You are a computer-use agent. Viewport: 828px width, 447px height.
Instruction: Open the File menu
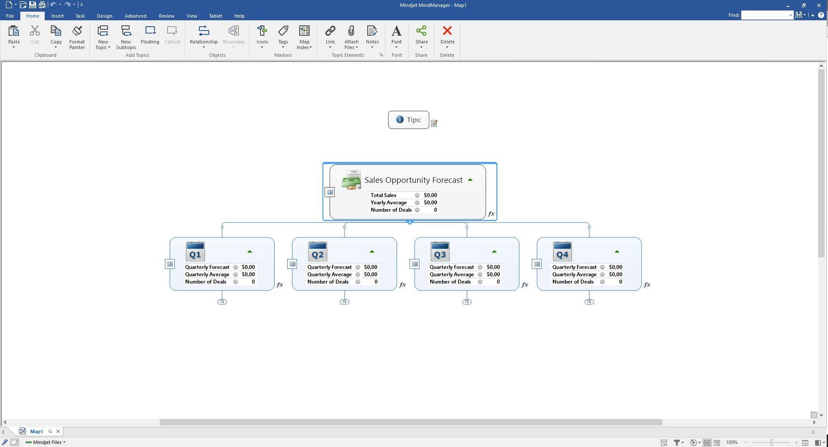pos(9,16)
